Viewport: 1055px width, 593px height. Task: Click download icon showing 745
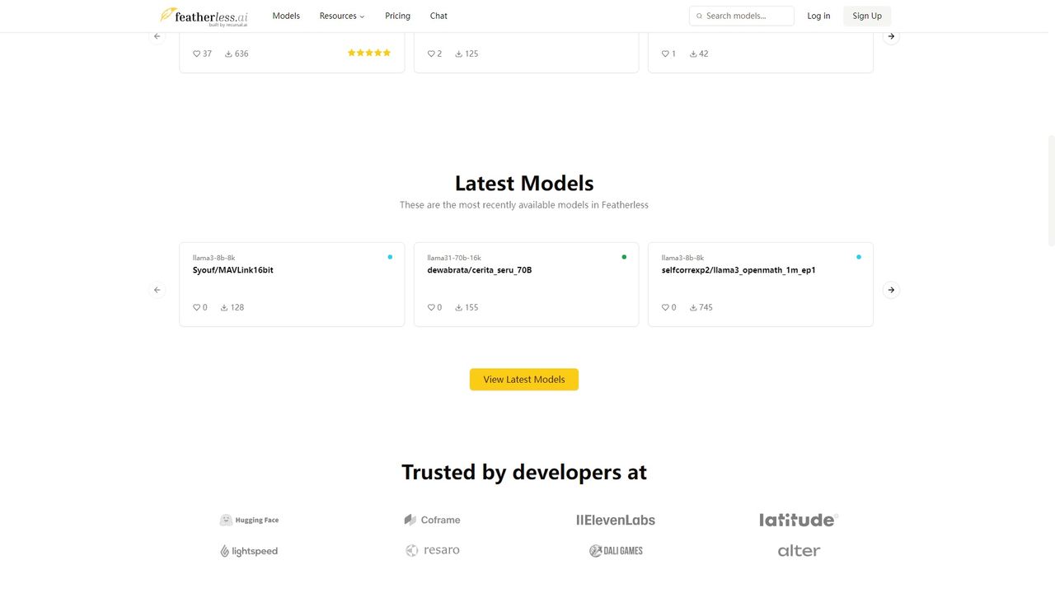tap(693, 307)
